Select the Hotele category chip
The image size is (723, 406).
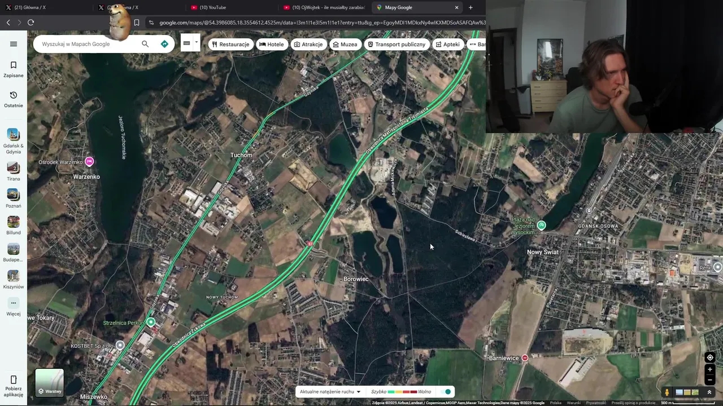click(272, 44)
